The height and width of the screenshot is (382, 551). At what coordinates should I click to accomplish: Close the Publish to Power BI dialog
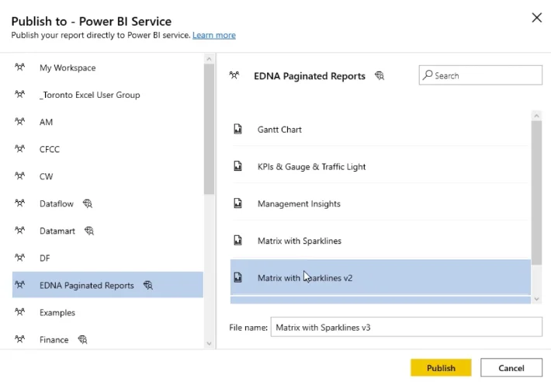click(x=536, y=18)
